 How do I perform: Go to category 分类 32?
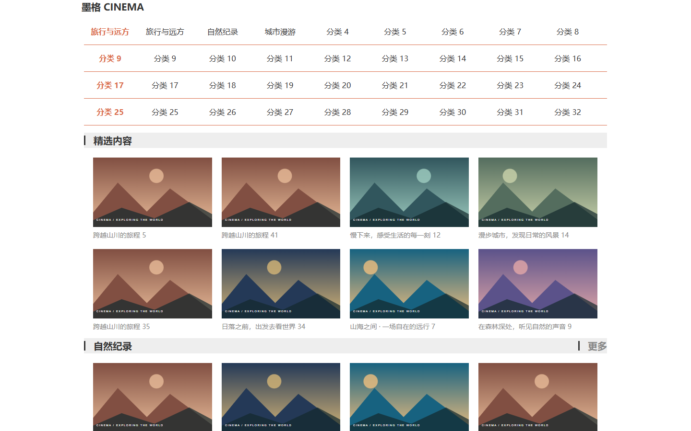click(x=568, y=112)
